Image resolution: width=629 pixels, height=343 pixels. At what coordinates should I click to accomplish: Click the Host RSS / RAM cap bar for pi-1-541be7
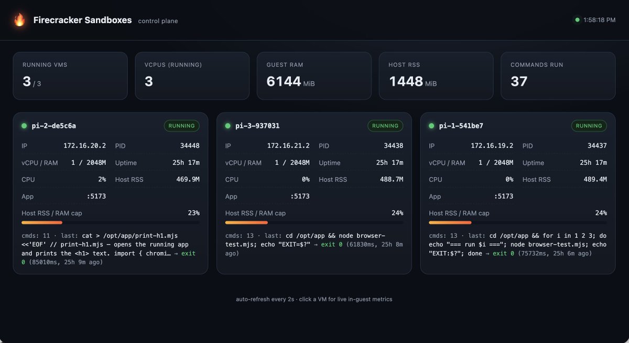pos(518,222)
